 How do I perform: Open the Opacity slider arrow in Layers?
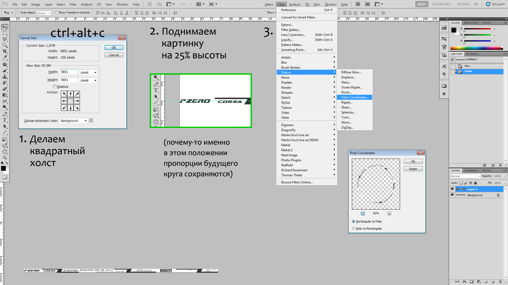pyautogui.click(x=505, y=176)
